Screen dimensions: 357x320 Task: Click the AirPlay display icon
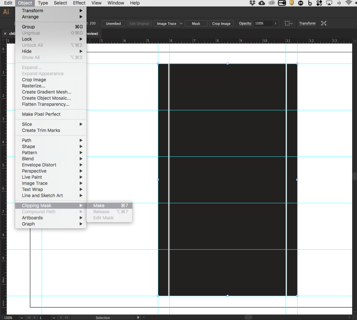click(x=329, y=3)
